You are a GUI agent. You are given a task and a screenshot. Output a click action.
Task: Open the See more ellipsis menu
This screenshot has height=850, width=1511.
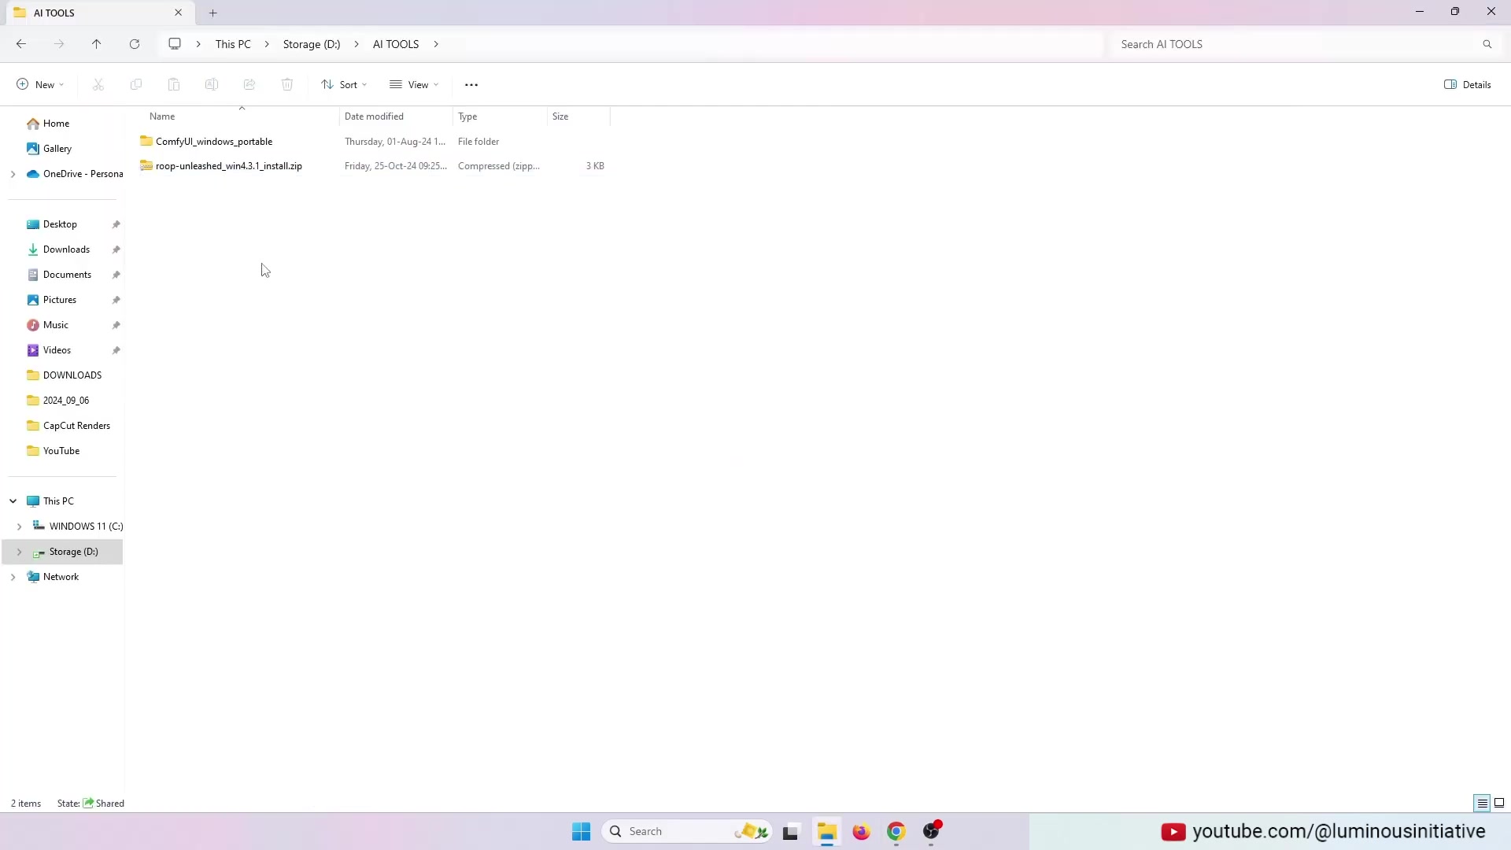(471, 85)
